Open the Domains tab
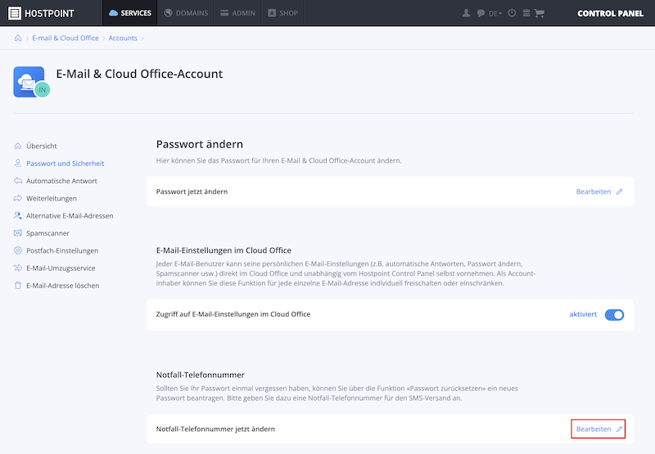Image resolution: width=655 pixels, height=454 pixels. point(186,13)
